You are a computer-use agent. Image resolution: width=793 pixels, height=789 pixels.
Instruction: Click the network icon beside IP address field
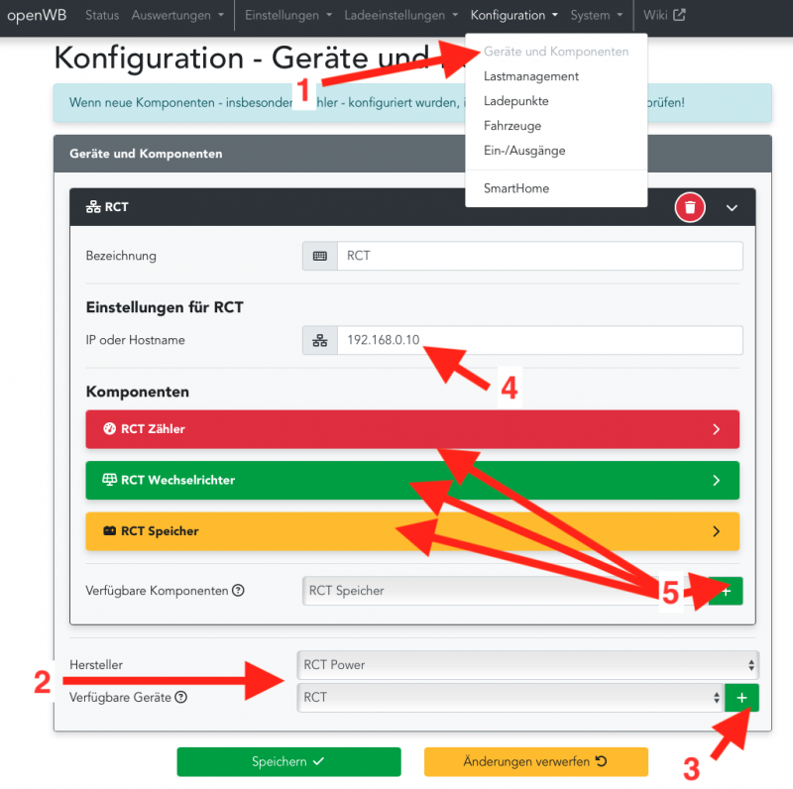319,340
